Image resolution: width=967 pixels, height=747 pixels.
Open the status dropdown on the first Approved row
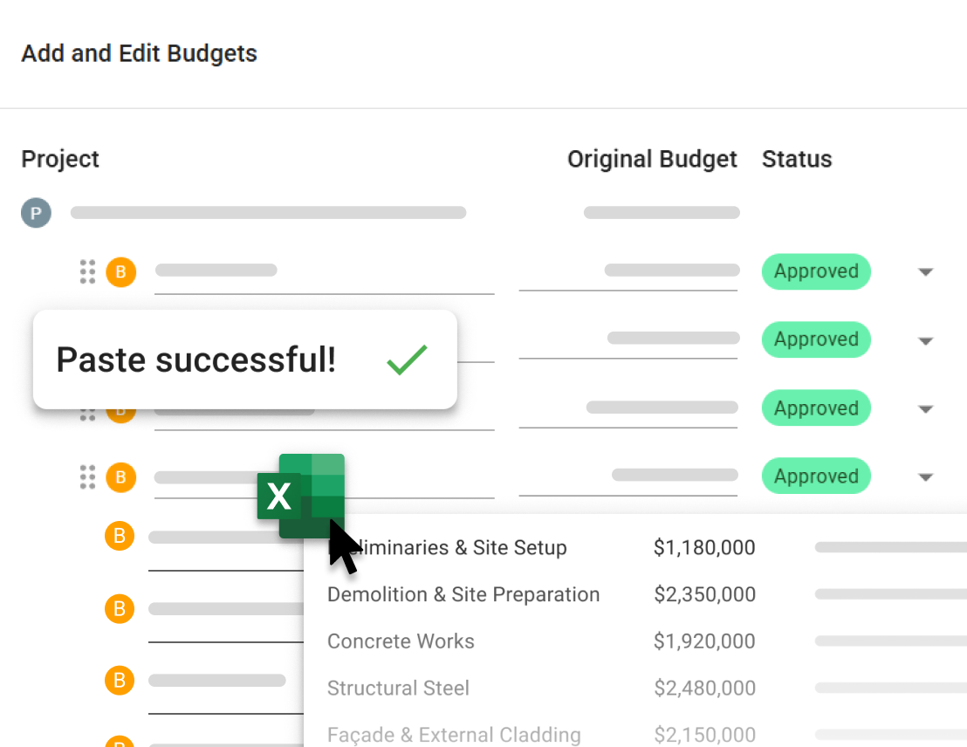coord(924,271)
